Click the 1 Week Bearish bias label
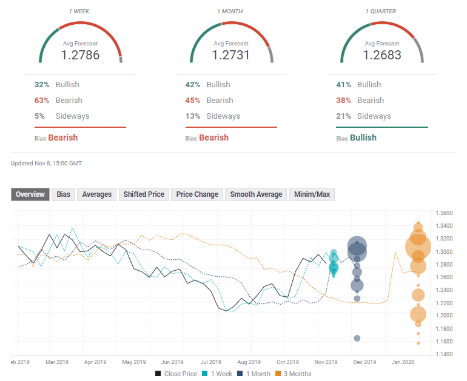This screenshot has height=381, width=467. coord(62,137)
